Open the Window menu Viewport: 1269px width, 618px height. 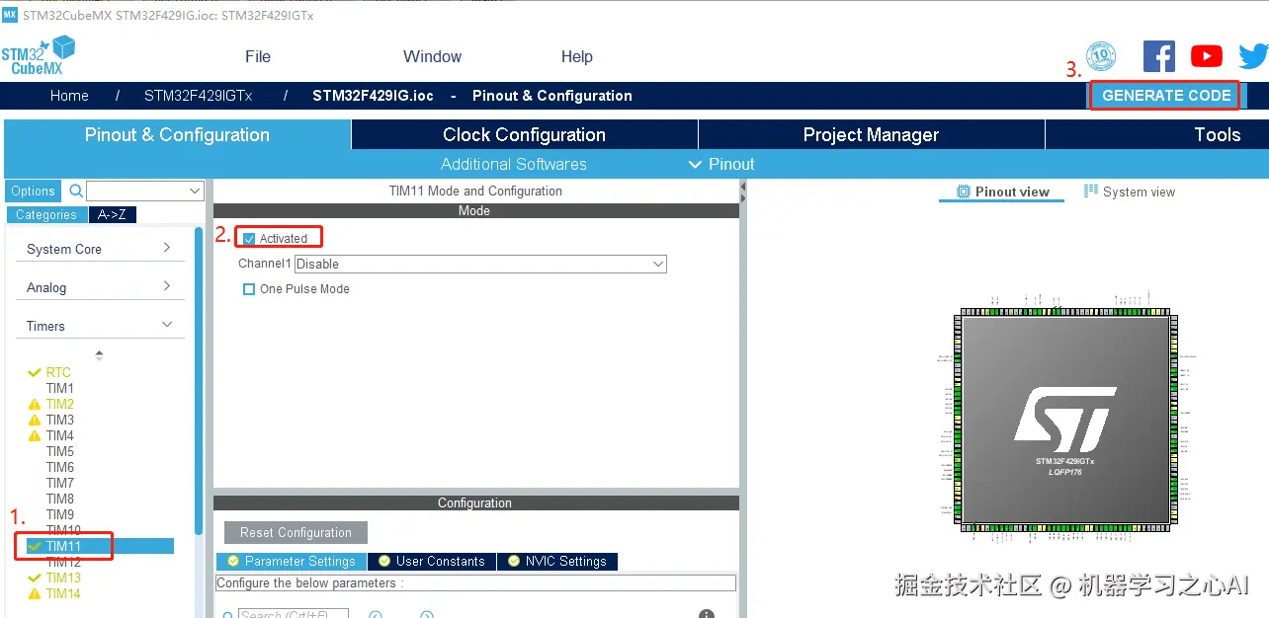(432, 56)
